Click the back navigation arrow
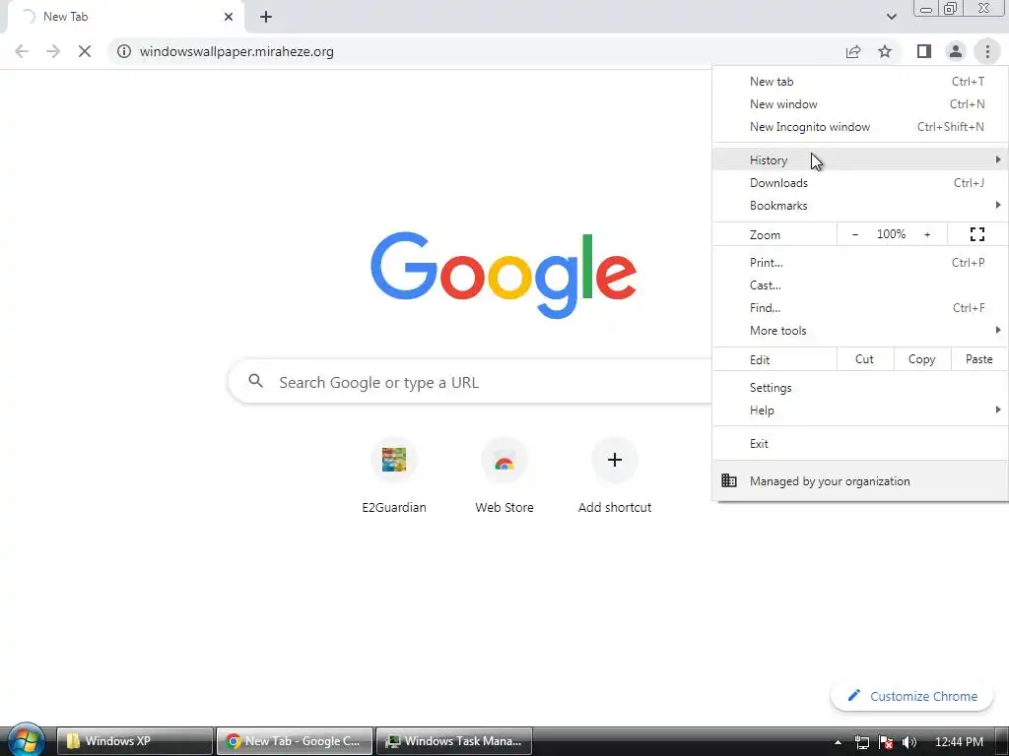 coord(22,51)
